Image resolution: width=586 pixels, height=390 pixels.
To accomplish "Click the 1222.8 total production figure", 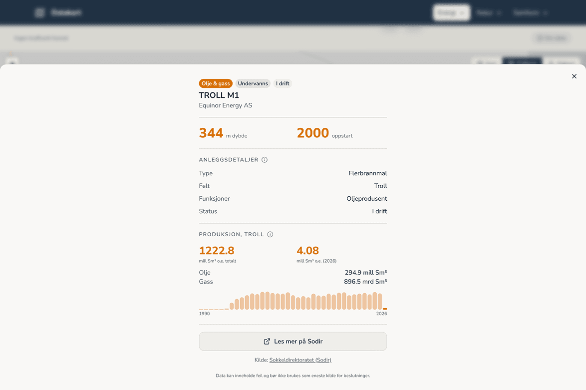I will pyautogui.click(x=217, y=251).
